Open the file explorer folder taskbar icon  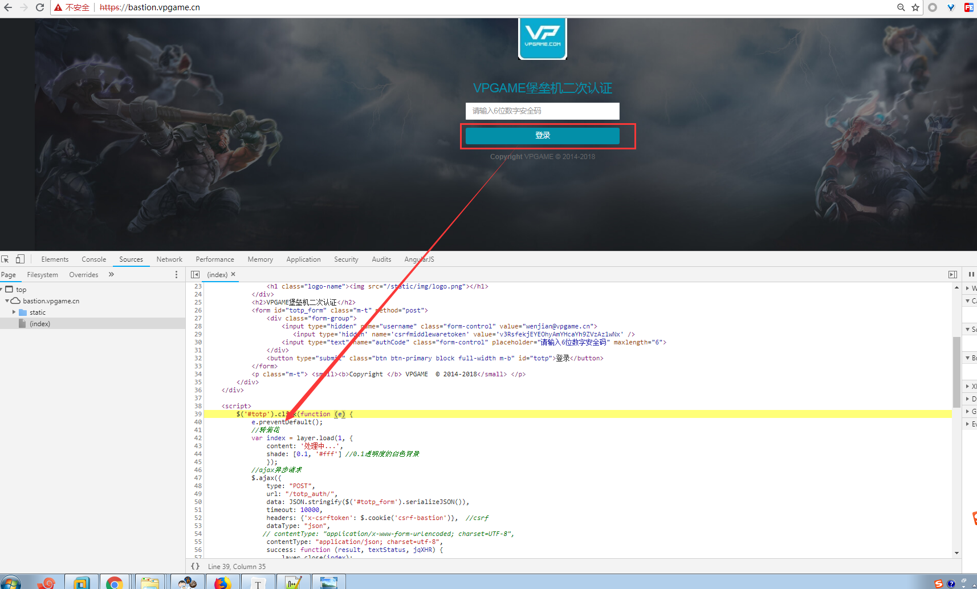[150, 583]
